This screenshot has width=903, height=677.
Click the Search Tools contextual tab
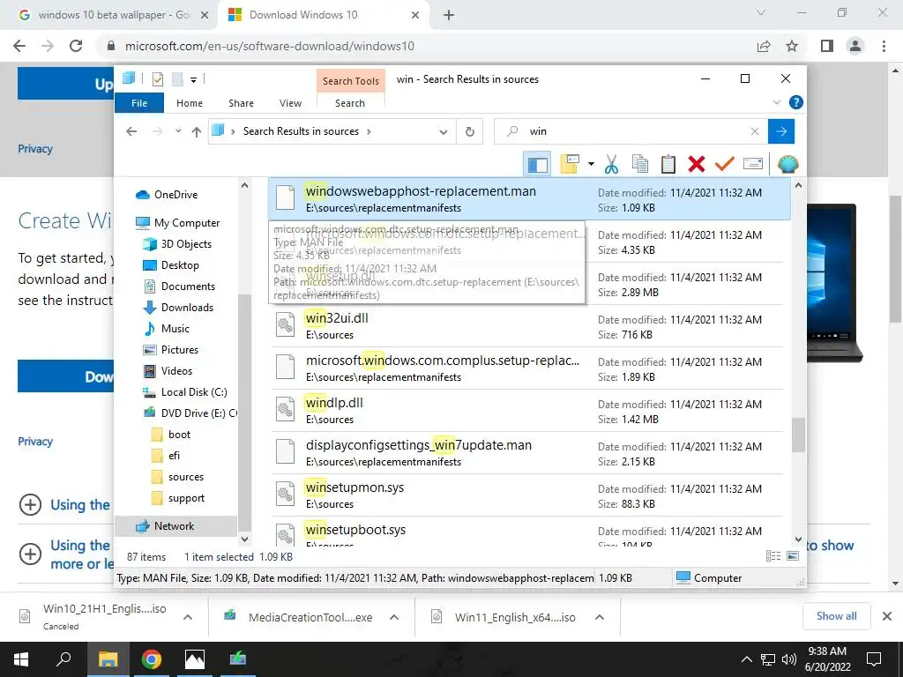351,81
